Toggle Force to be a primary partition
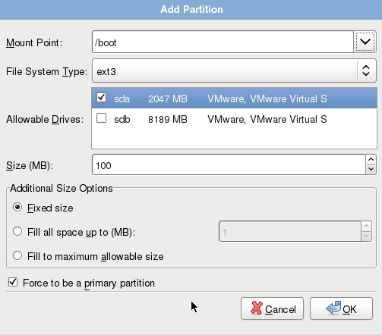 (x=13, y=282)
